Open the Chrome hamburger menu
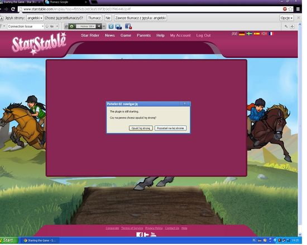The image size is (307, 245). tap(298, 9)
